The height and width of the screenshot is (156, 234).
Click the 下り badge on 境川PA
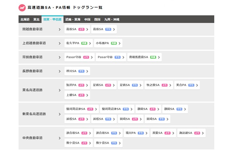tap(141, 133)
